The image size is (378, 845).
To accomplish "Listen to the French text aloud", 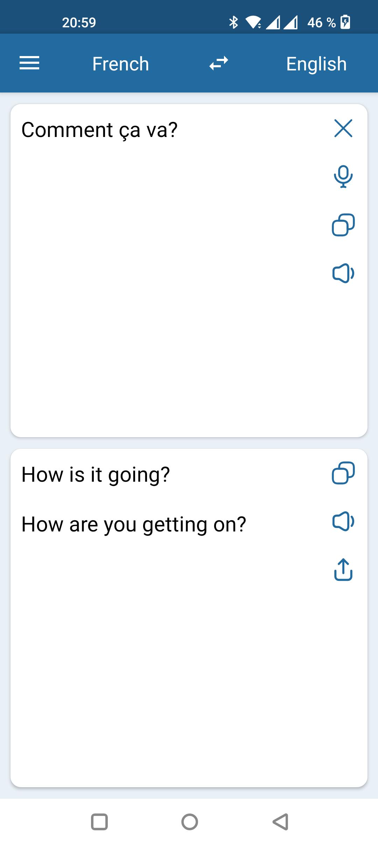I will (x=343, y=273).
